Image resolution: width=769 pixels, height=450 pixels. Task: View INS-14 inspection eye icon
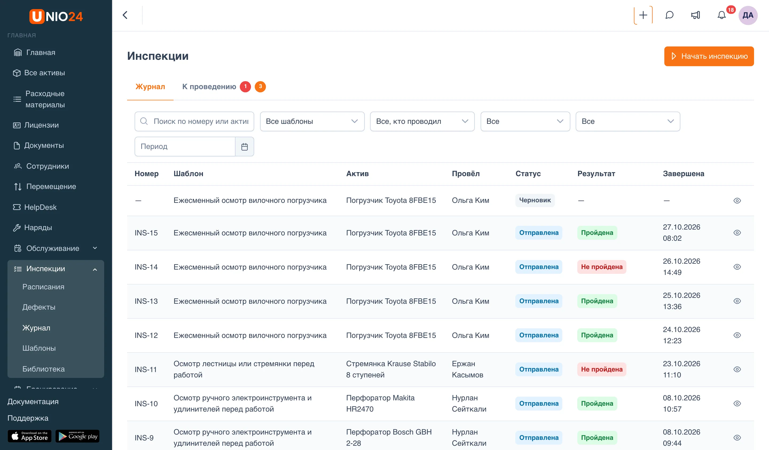click(737, 267)
